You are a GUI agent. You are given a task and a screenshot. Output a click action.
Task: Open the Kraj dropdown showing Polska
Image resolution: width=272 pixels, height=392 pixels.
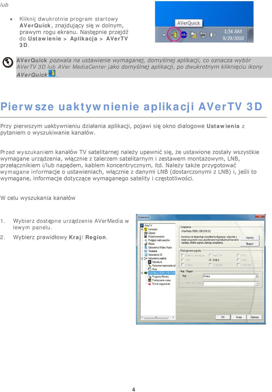(x=230, y=276)
